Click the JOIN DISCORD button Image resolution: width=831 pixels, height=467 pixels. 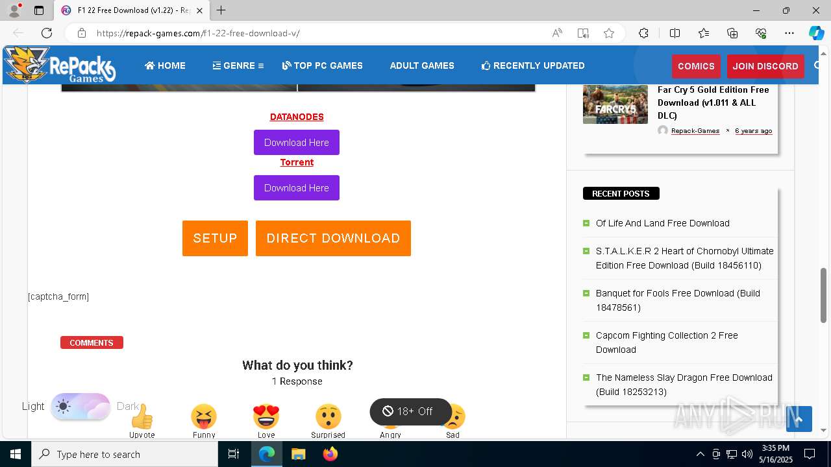coord(765,66)
